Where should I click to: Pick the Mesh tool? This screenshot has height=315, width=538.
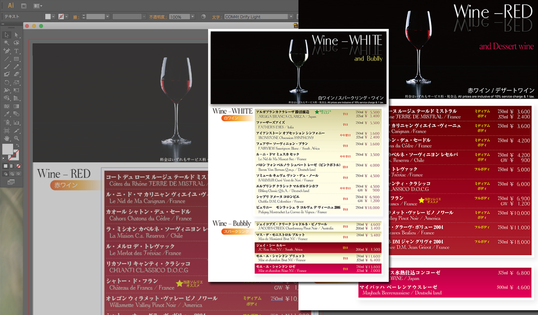point(6,106)
